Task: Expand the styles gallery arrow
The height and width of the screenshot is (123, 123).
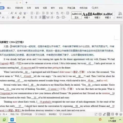Action: pyautogui.click(x=114, y=18)
